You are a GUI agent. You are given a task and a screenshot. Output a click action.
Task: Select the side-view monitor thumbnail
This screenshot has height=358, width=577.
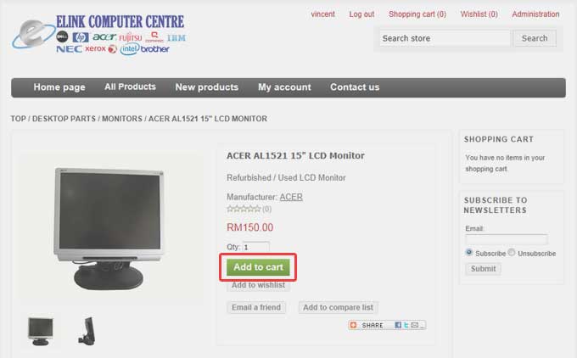click(87, 331)
